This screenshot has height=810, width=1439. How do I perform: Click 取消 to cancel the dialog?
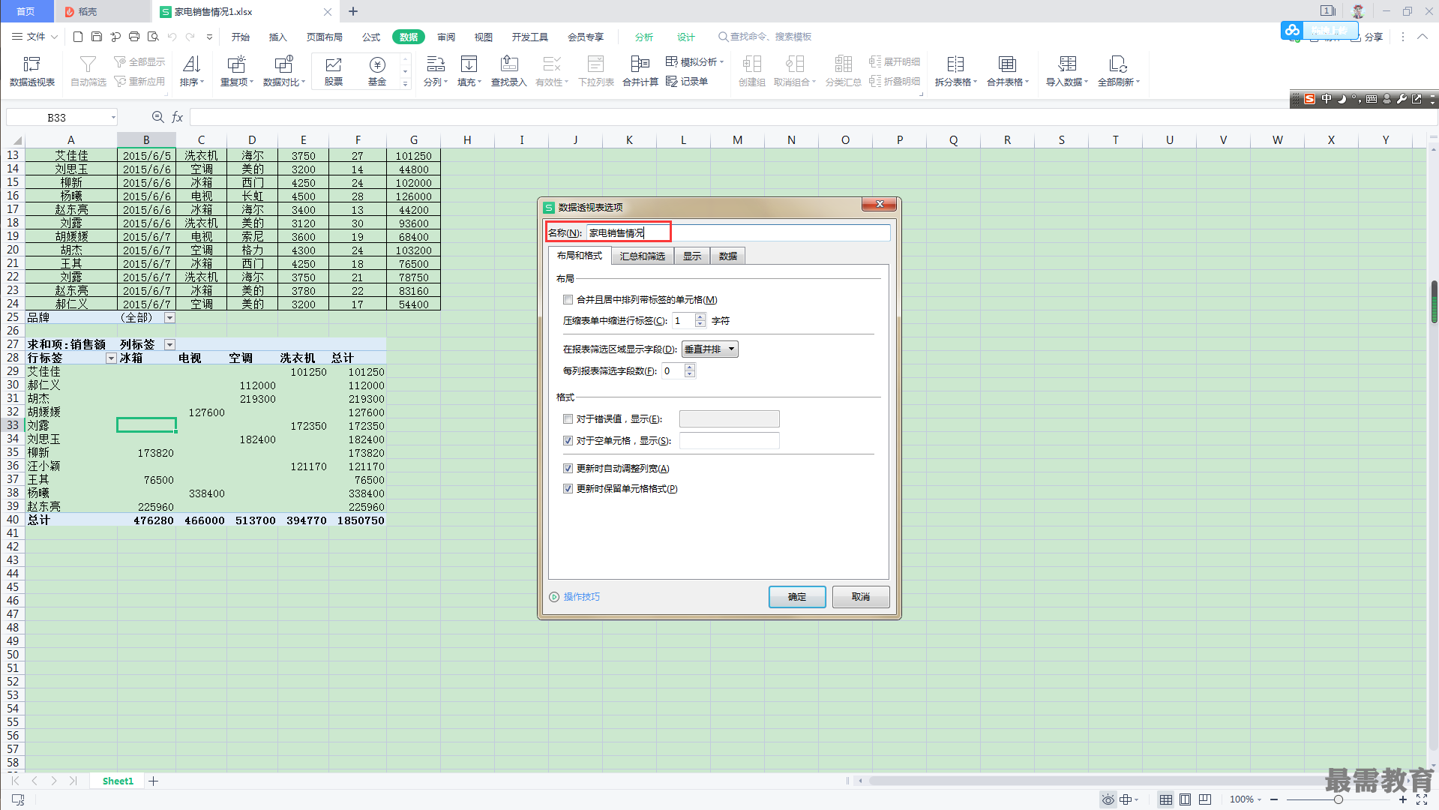click(x=861, y=597)
